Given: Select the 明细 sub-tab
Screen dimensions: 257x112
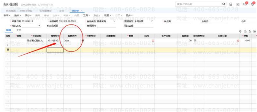Looking at the screenshot, I should click(9, 30).
